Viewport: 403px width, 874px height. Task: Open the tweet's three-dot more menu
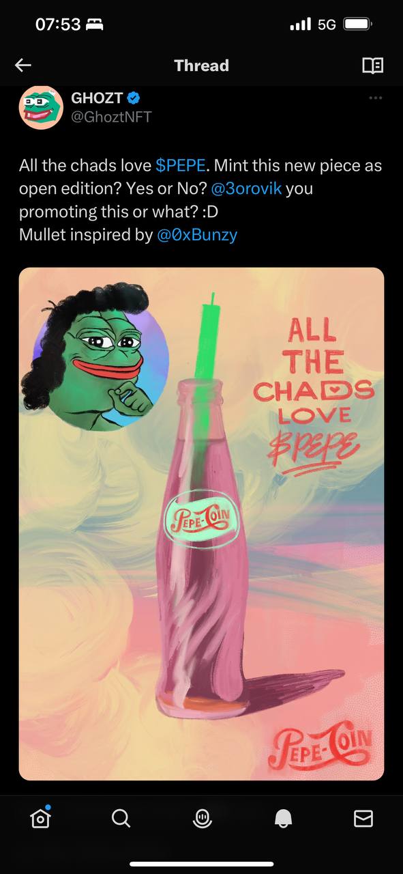[x=375, y=98]
